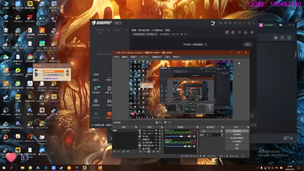
Task: Click 退出 button in 直播伴侣 OBS mode
Action: 248,44
